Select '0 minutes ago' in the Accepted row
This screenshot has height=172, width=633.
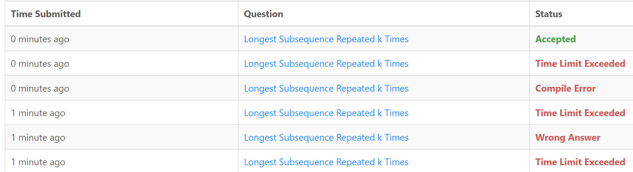pos(40,39)
